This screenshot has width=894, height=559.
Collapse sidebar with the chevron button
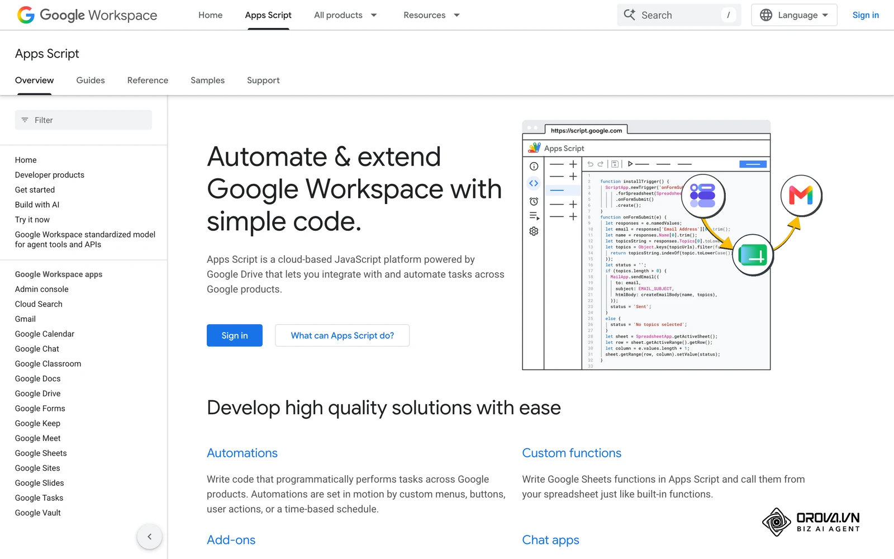[150, 537]
